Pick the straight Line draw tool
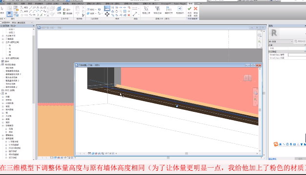 (x=30, y=8)
